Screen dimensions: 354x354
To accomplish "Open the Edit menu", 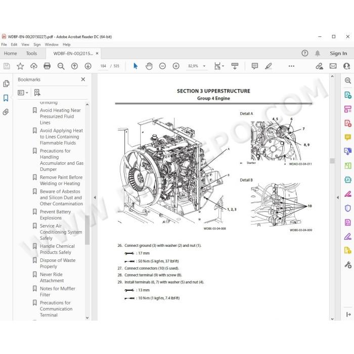I will pyautogui.click(x=14, y=45).
